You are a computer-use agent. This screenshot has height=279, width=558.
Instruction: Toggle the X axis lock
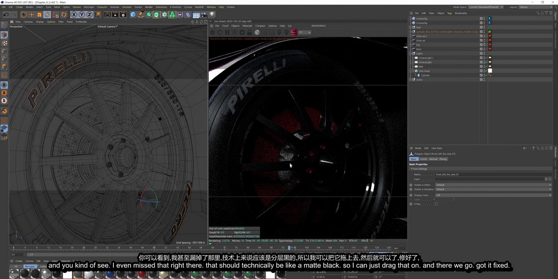point(74,15)
